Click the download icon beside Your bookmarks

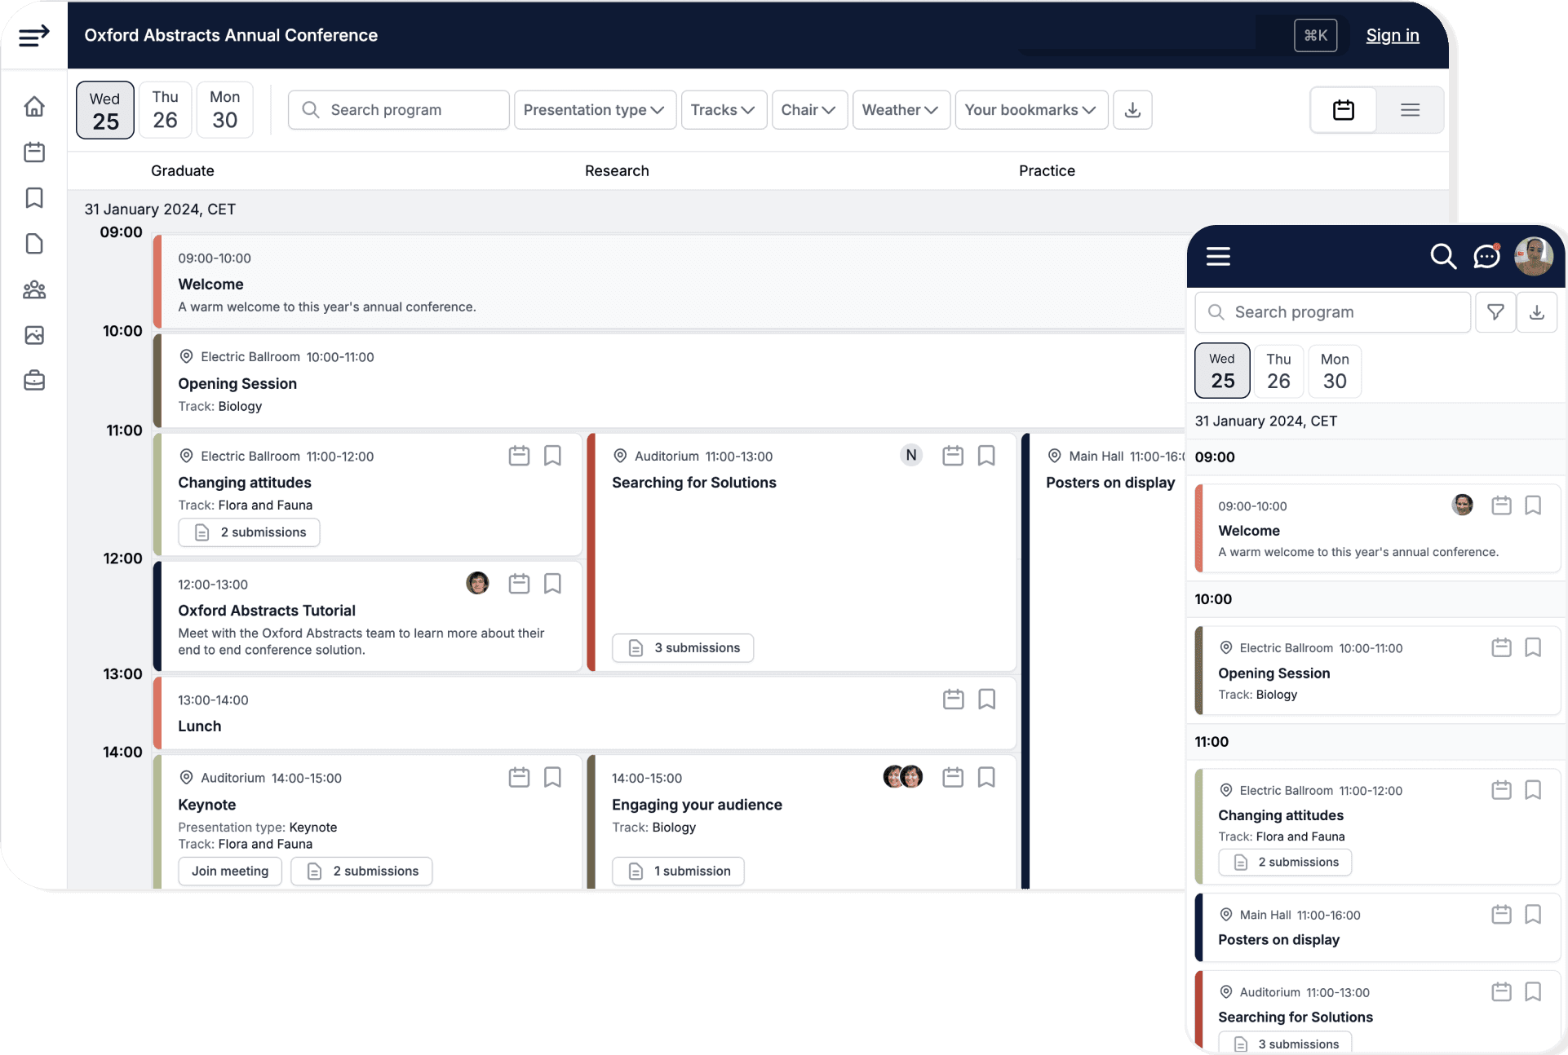pos(1132,110)
